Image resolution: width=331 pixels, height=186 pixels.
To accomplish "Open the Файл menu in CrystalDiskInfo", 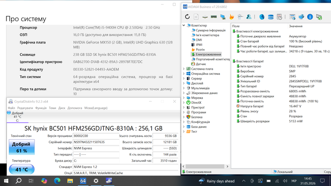I will pyautogui.click(x=11, y=108).
